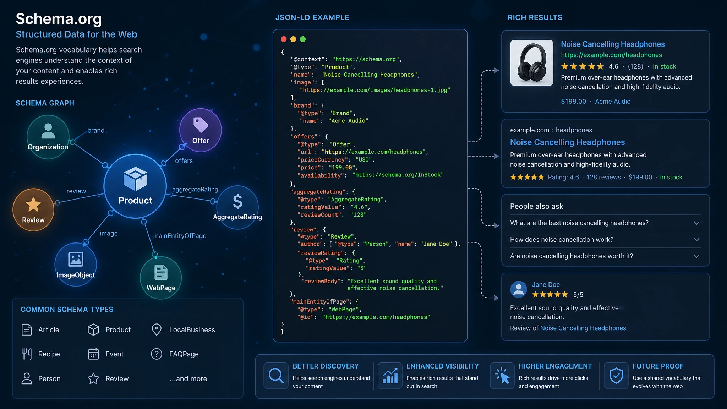Click the 'example.com › headphones' breadcrumb

tap(551, 130)
